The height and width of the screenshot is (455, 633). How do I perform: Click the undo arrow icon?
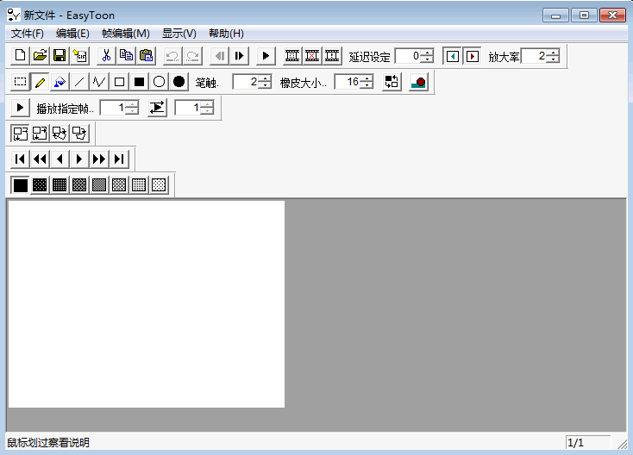172,56
